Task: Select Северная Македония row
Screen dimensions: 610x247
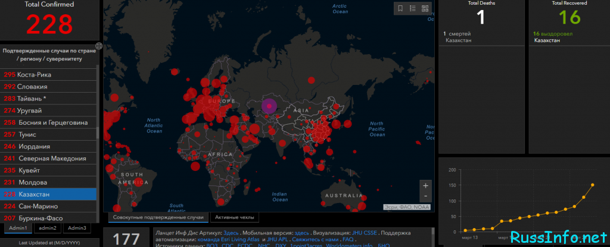Action: [x=48, y=159]
